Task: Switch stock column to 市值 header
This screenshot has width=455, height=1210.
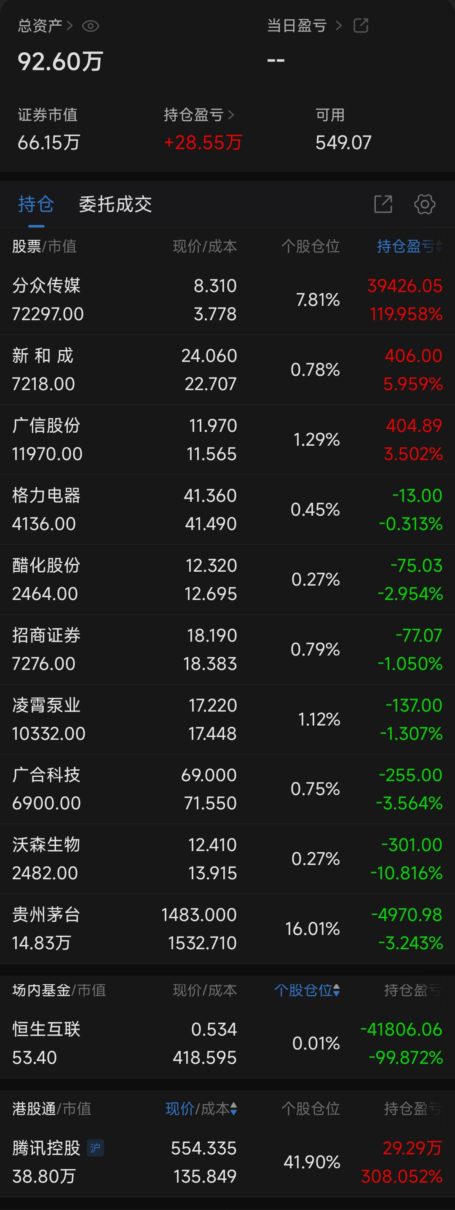Action: (x=62, y=246)
